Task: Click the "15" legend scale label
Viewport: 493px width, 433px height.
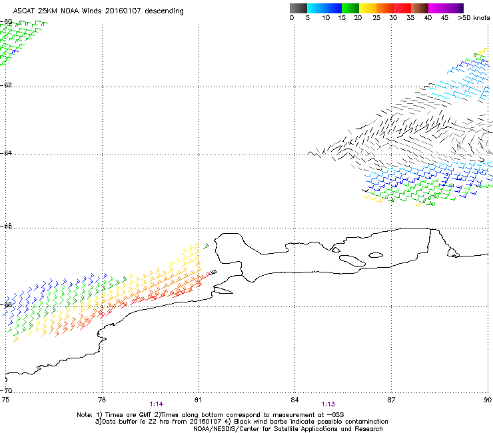Action: [x=342, y=18]
